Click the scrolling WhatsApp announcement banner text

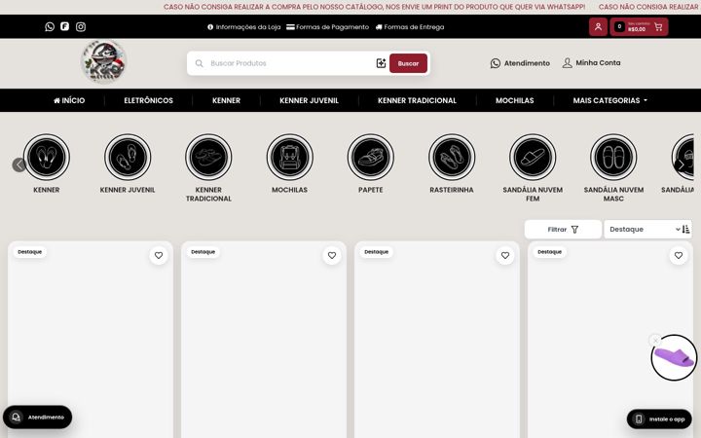point(374,7)
